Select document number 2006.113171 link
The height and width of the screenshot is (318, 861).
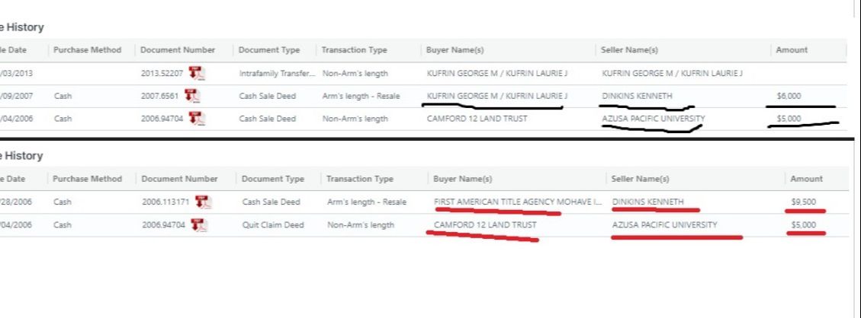167,202
